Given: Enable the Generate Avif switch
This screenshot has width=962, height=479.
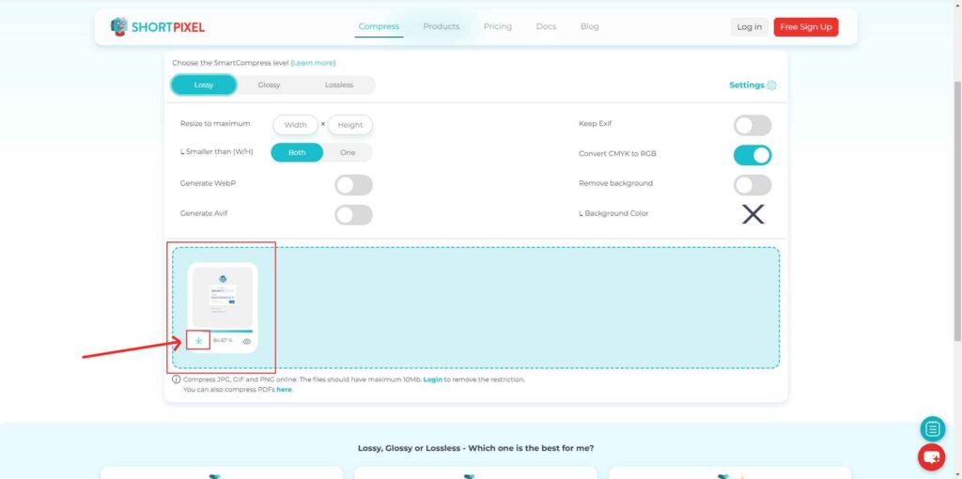Looking at the screenshot, I should (353, 215).
